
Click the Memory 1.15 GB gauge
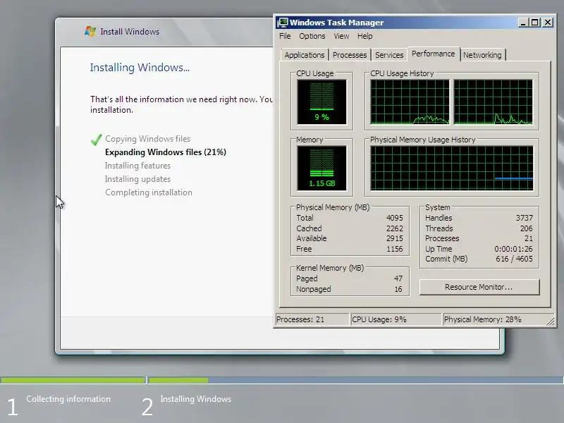pyautogui.click(x=322, y=168)
